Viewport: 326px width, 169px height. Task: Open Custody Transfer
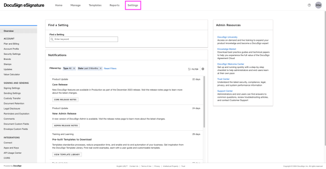(x=12, y=99)
